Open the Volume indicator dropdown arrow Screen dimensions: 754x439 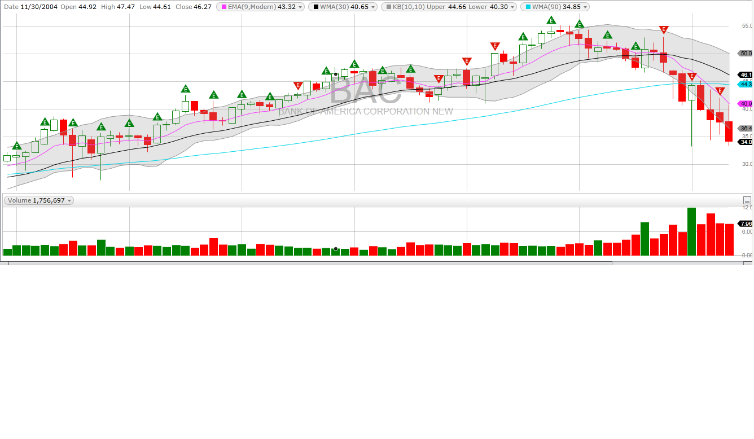(x=69, y=200)
